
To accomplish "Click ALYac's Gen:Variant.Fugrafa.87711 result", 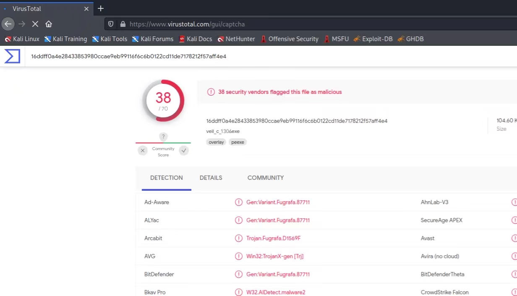I will [278, 220].
